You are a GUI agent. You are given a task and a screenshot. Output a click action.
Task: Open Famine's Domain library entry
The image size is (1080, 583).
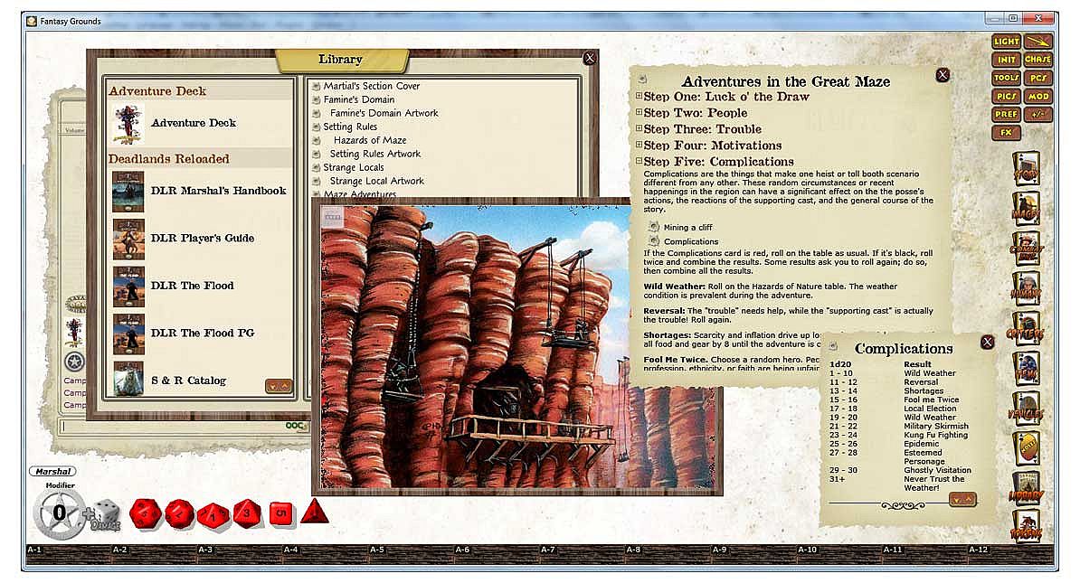click(x=359, y=99)
